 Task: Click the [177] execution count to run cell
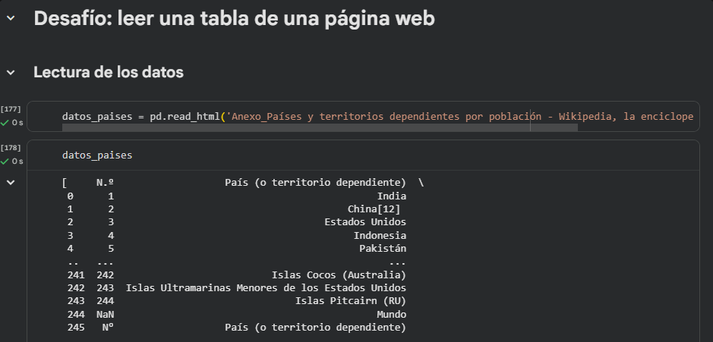[11, 109]
